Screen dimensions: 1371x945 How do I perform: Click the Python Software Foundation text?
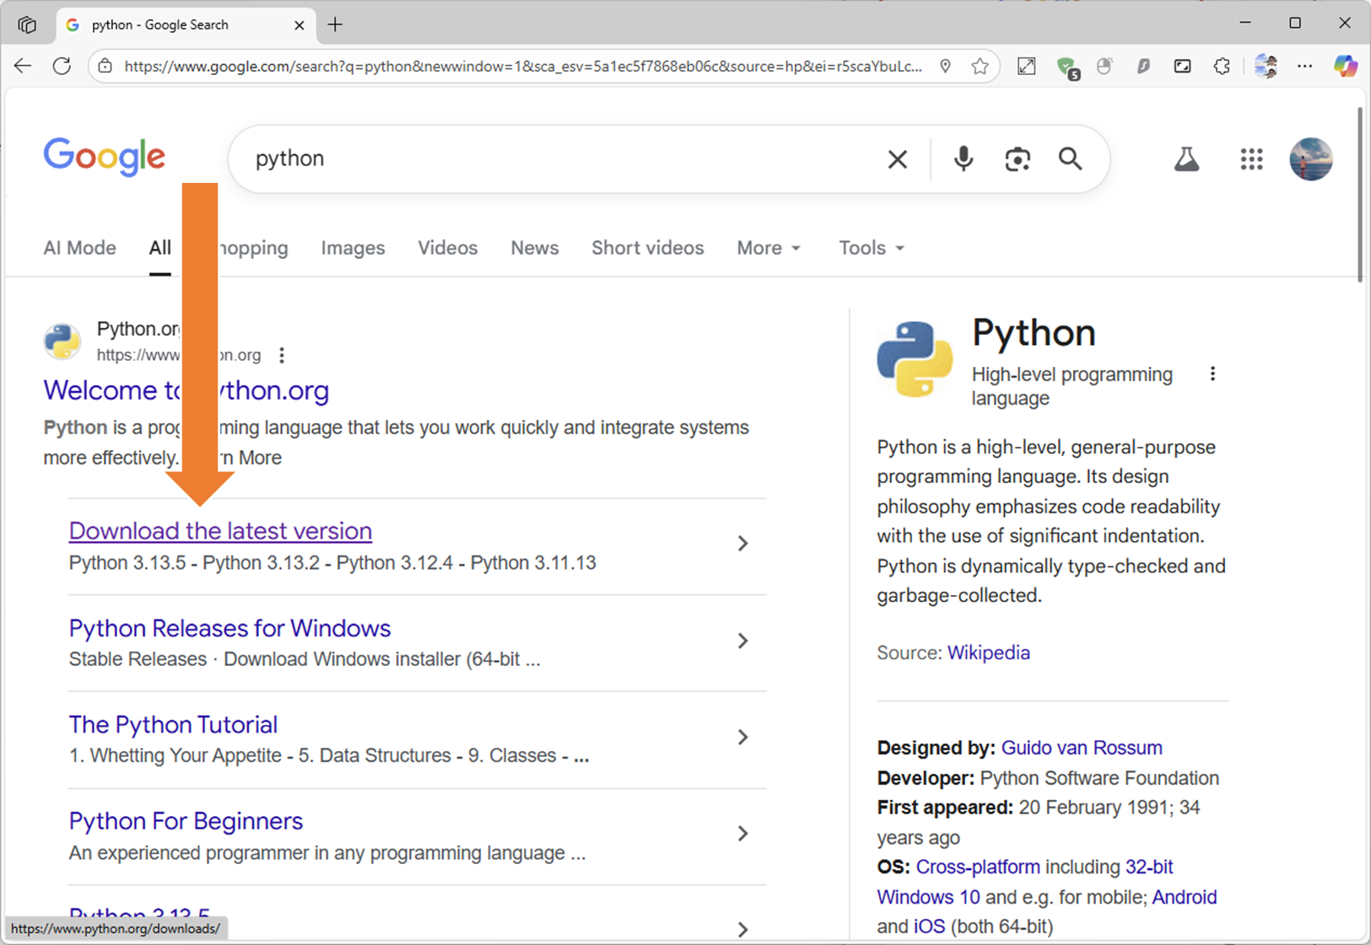coord(1099,778)
